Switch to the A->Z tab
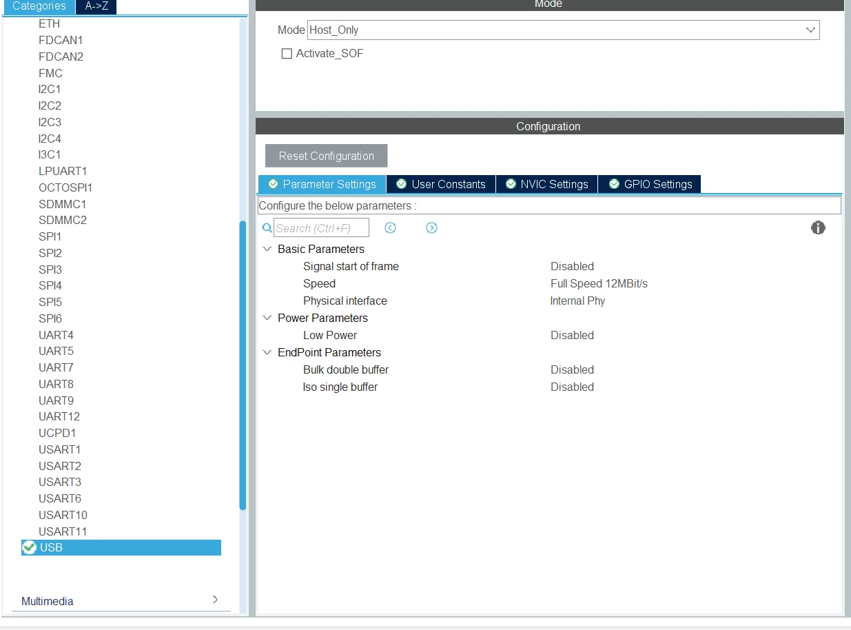This screenshot has height=630, width=851. pos(96,6)
